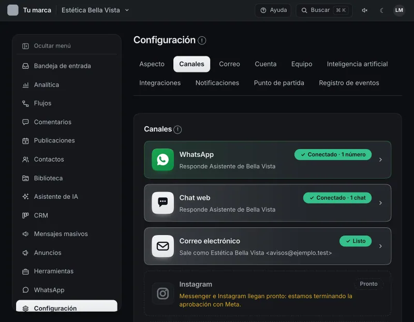Click Mensajes masivos menu label
Viewport: 414px width, 322px height.
click(x=61, y=234)
